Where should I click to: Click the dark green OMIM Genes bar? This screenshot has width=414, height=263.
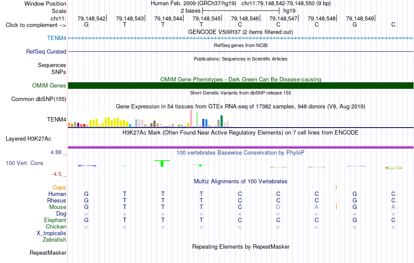pos(241,85)
